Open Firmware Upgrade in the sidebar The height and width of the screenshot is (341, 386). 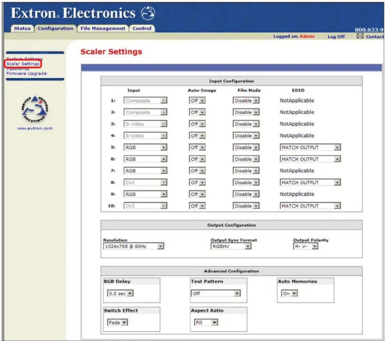click(x=26, y=73)
